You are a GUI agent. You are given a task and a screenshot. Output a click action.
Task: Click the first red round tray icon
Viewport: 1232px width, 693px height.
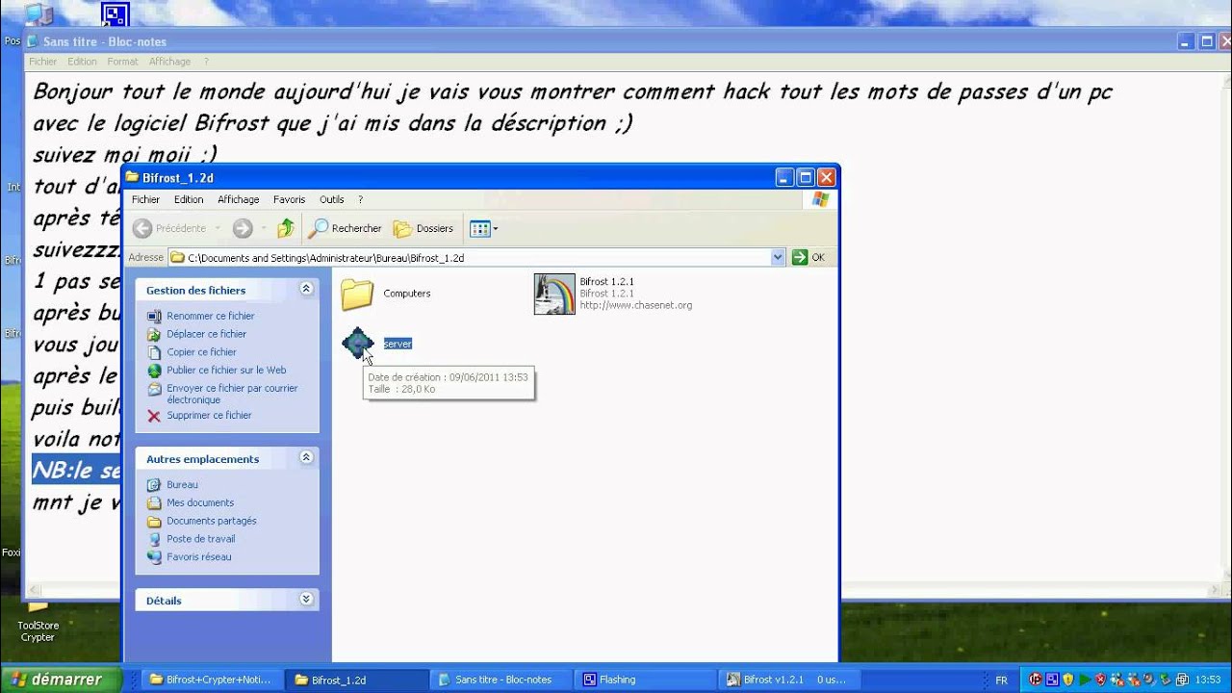[x=1037, y=680]
